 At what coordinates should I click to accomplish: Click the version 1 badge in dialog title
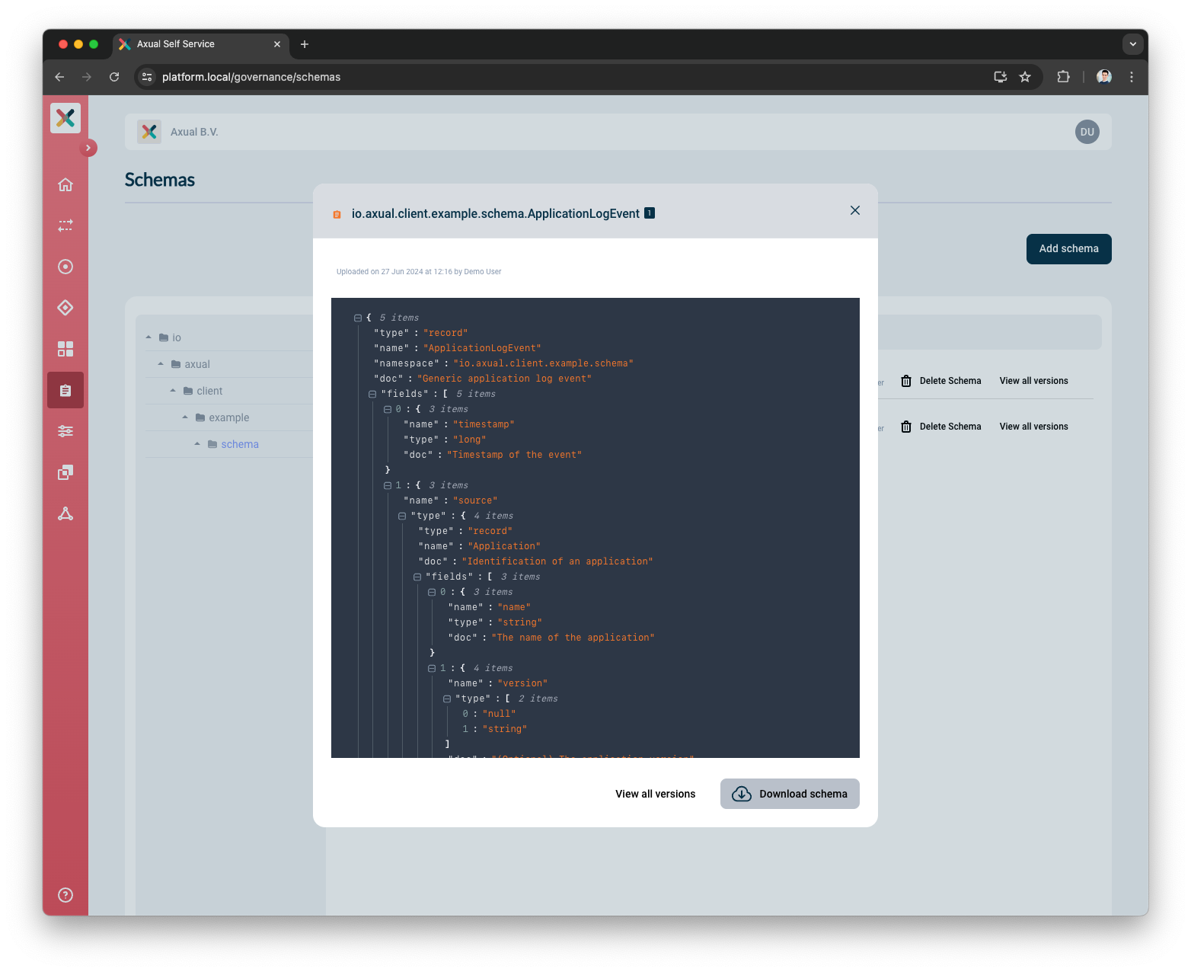pyautogui.click(x=650, y=213)
